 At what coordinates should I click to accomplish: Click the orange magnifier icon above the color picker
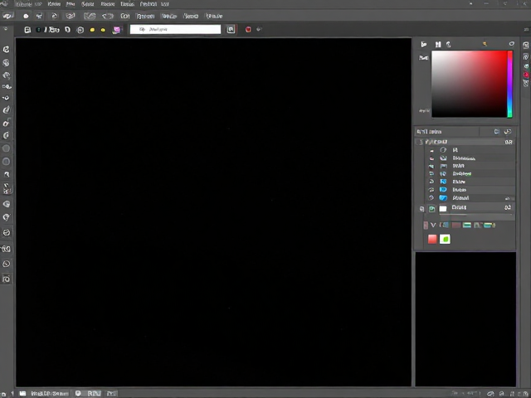[x=485, y=44]
